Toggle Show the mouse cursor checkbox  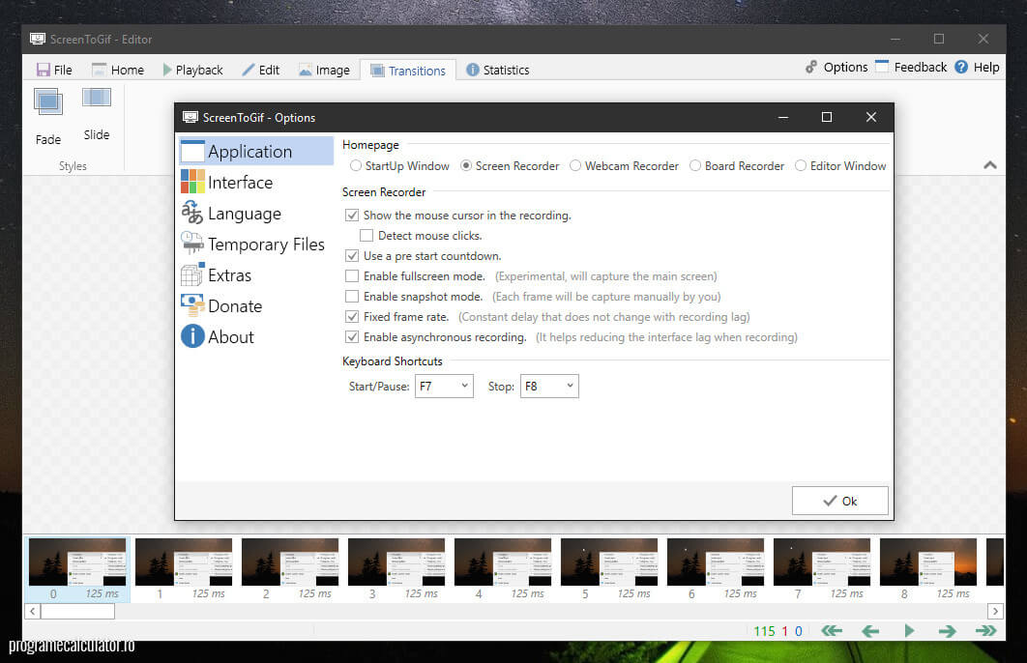[x=352, y=216]
